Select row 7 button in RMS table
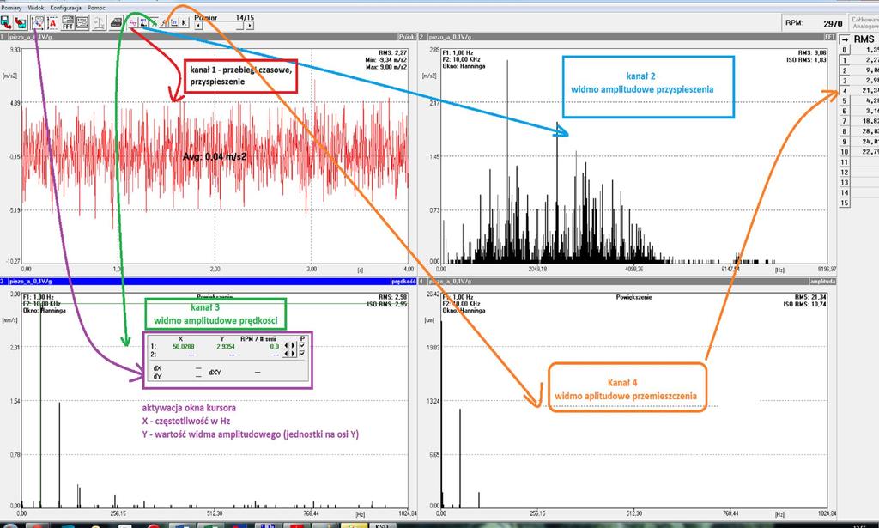The height and width of the screenshot is (528, 879). point(845,121)
